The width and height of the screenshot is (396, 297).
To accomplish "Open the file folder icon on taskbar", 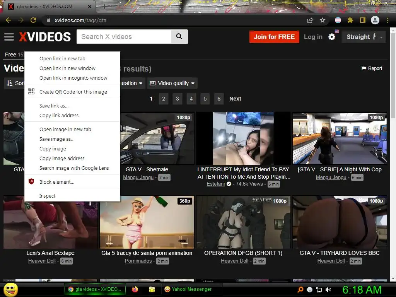I will pyautogui.click(x=152, y=289).
